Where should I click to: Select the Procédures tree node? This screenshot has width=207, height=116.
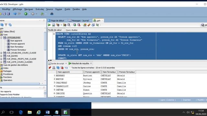click(x=8, y=74)
